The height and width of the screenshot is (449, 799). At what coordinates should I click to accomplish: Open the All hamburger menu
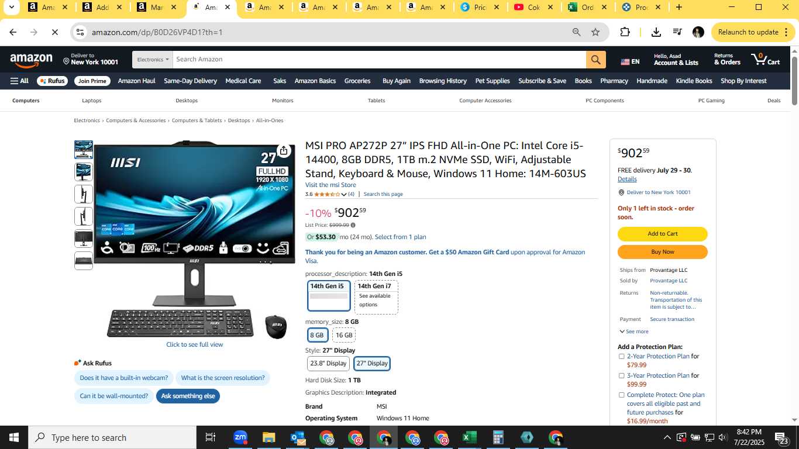[19, 81]
